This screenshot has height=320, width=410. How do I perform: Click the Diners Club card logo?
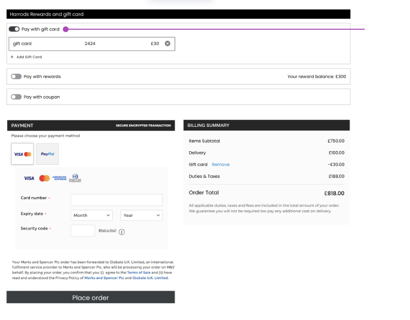[75, 178]
